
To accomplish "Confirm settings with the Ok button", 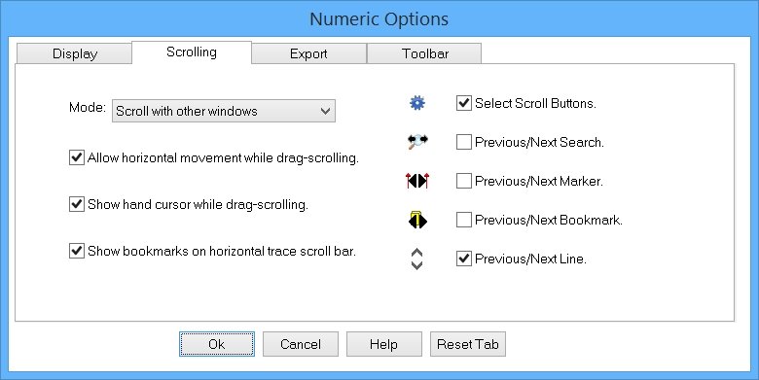I will [x=217, y=344].
